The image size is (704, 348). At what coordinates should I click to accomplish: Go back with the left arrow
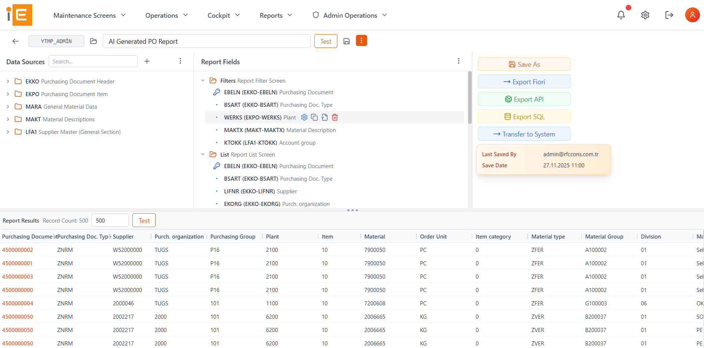click(x=16, y=41)
